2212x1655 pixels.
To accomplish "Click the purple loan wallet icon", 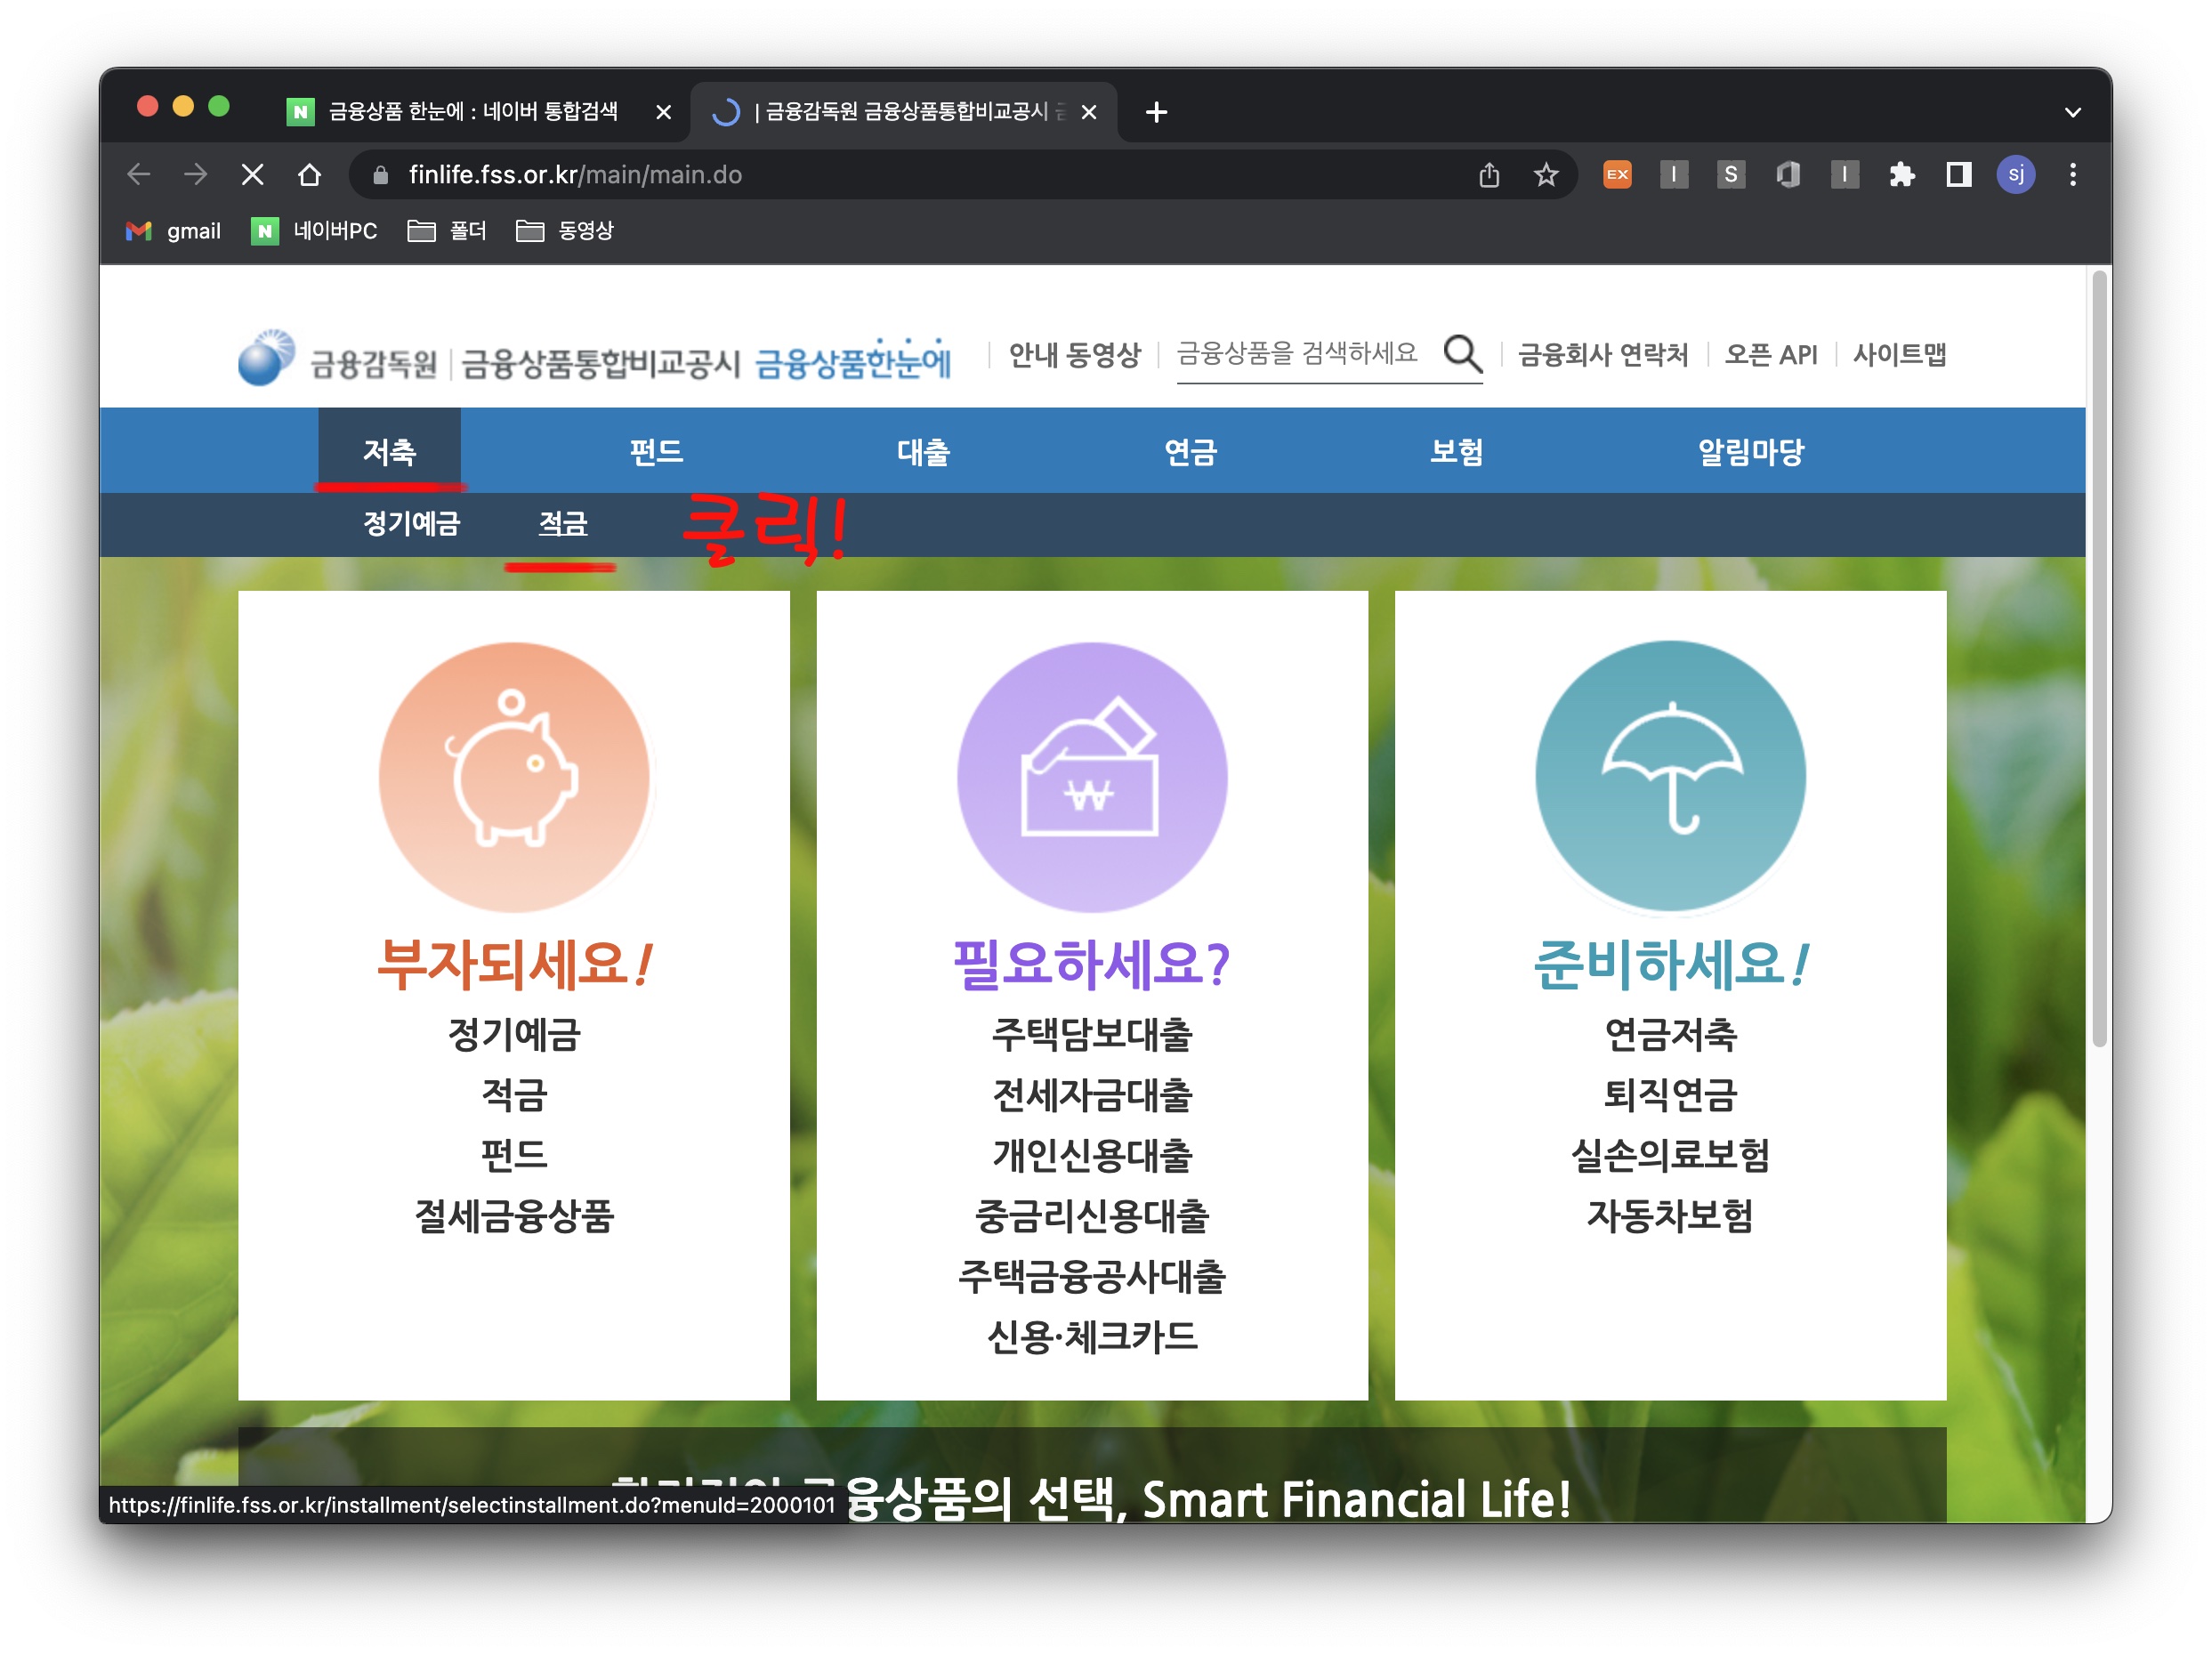I will coord(1092,777).
